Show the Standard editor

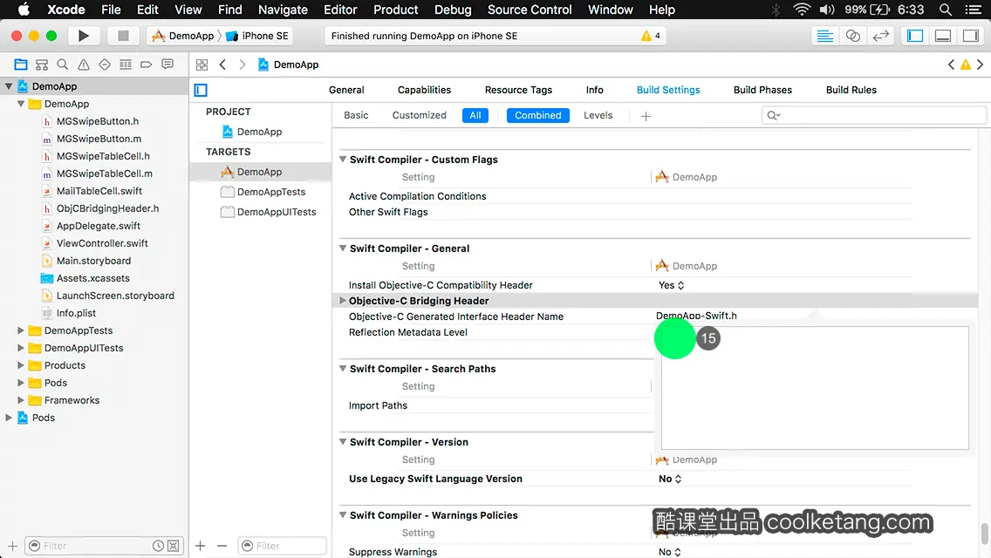(824, 36)
